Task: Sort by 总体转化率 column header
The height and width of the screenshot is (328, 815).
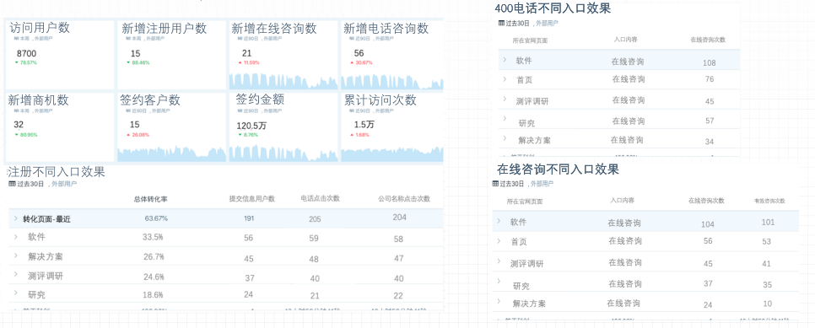Action: click(150, 198)
